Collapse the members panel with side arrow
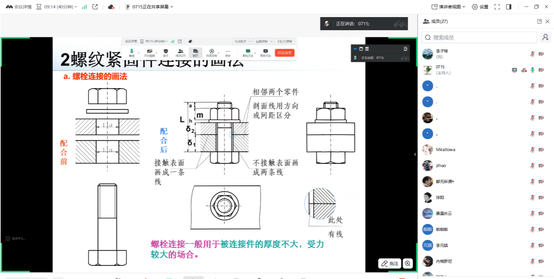Screen dimensions: 554x279 (x=415, y=154)
